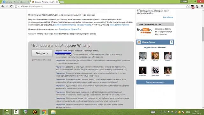Screen dimensions: 204x115
Task: Click the freeSOFT.ru logo
Action: coord(144,31)
